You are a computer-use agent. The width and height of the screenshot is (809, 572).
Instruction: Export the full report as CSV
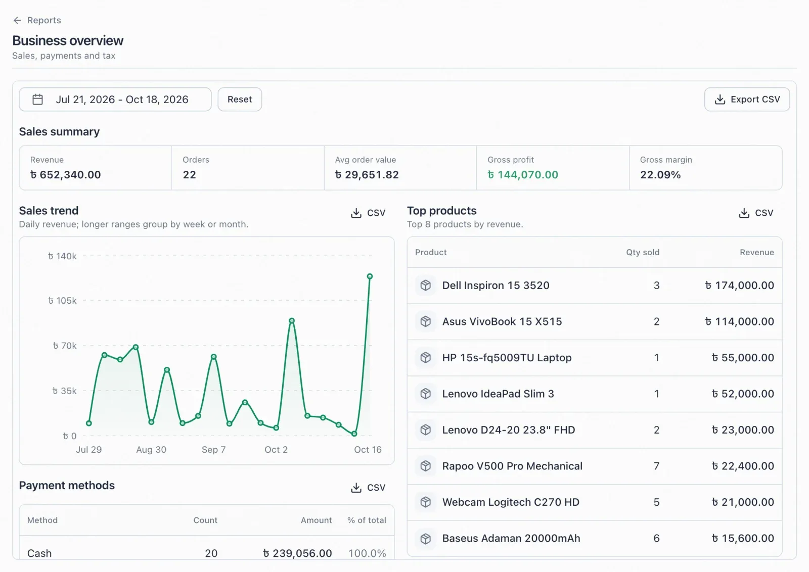point(747,100)
